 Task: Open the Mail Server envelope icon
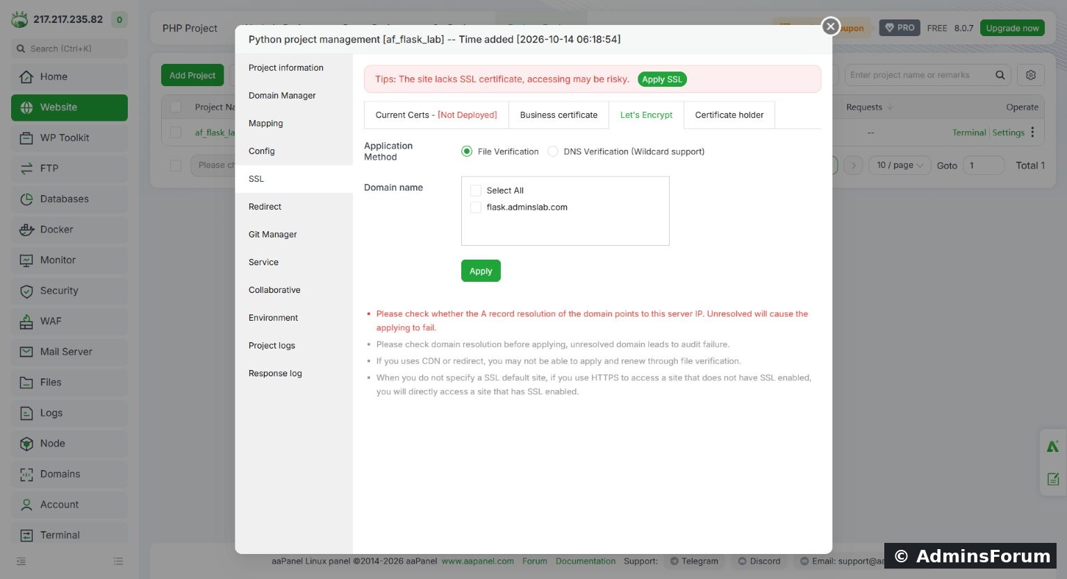tap(26, 351)
